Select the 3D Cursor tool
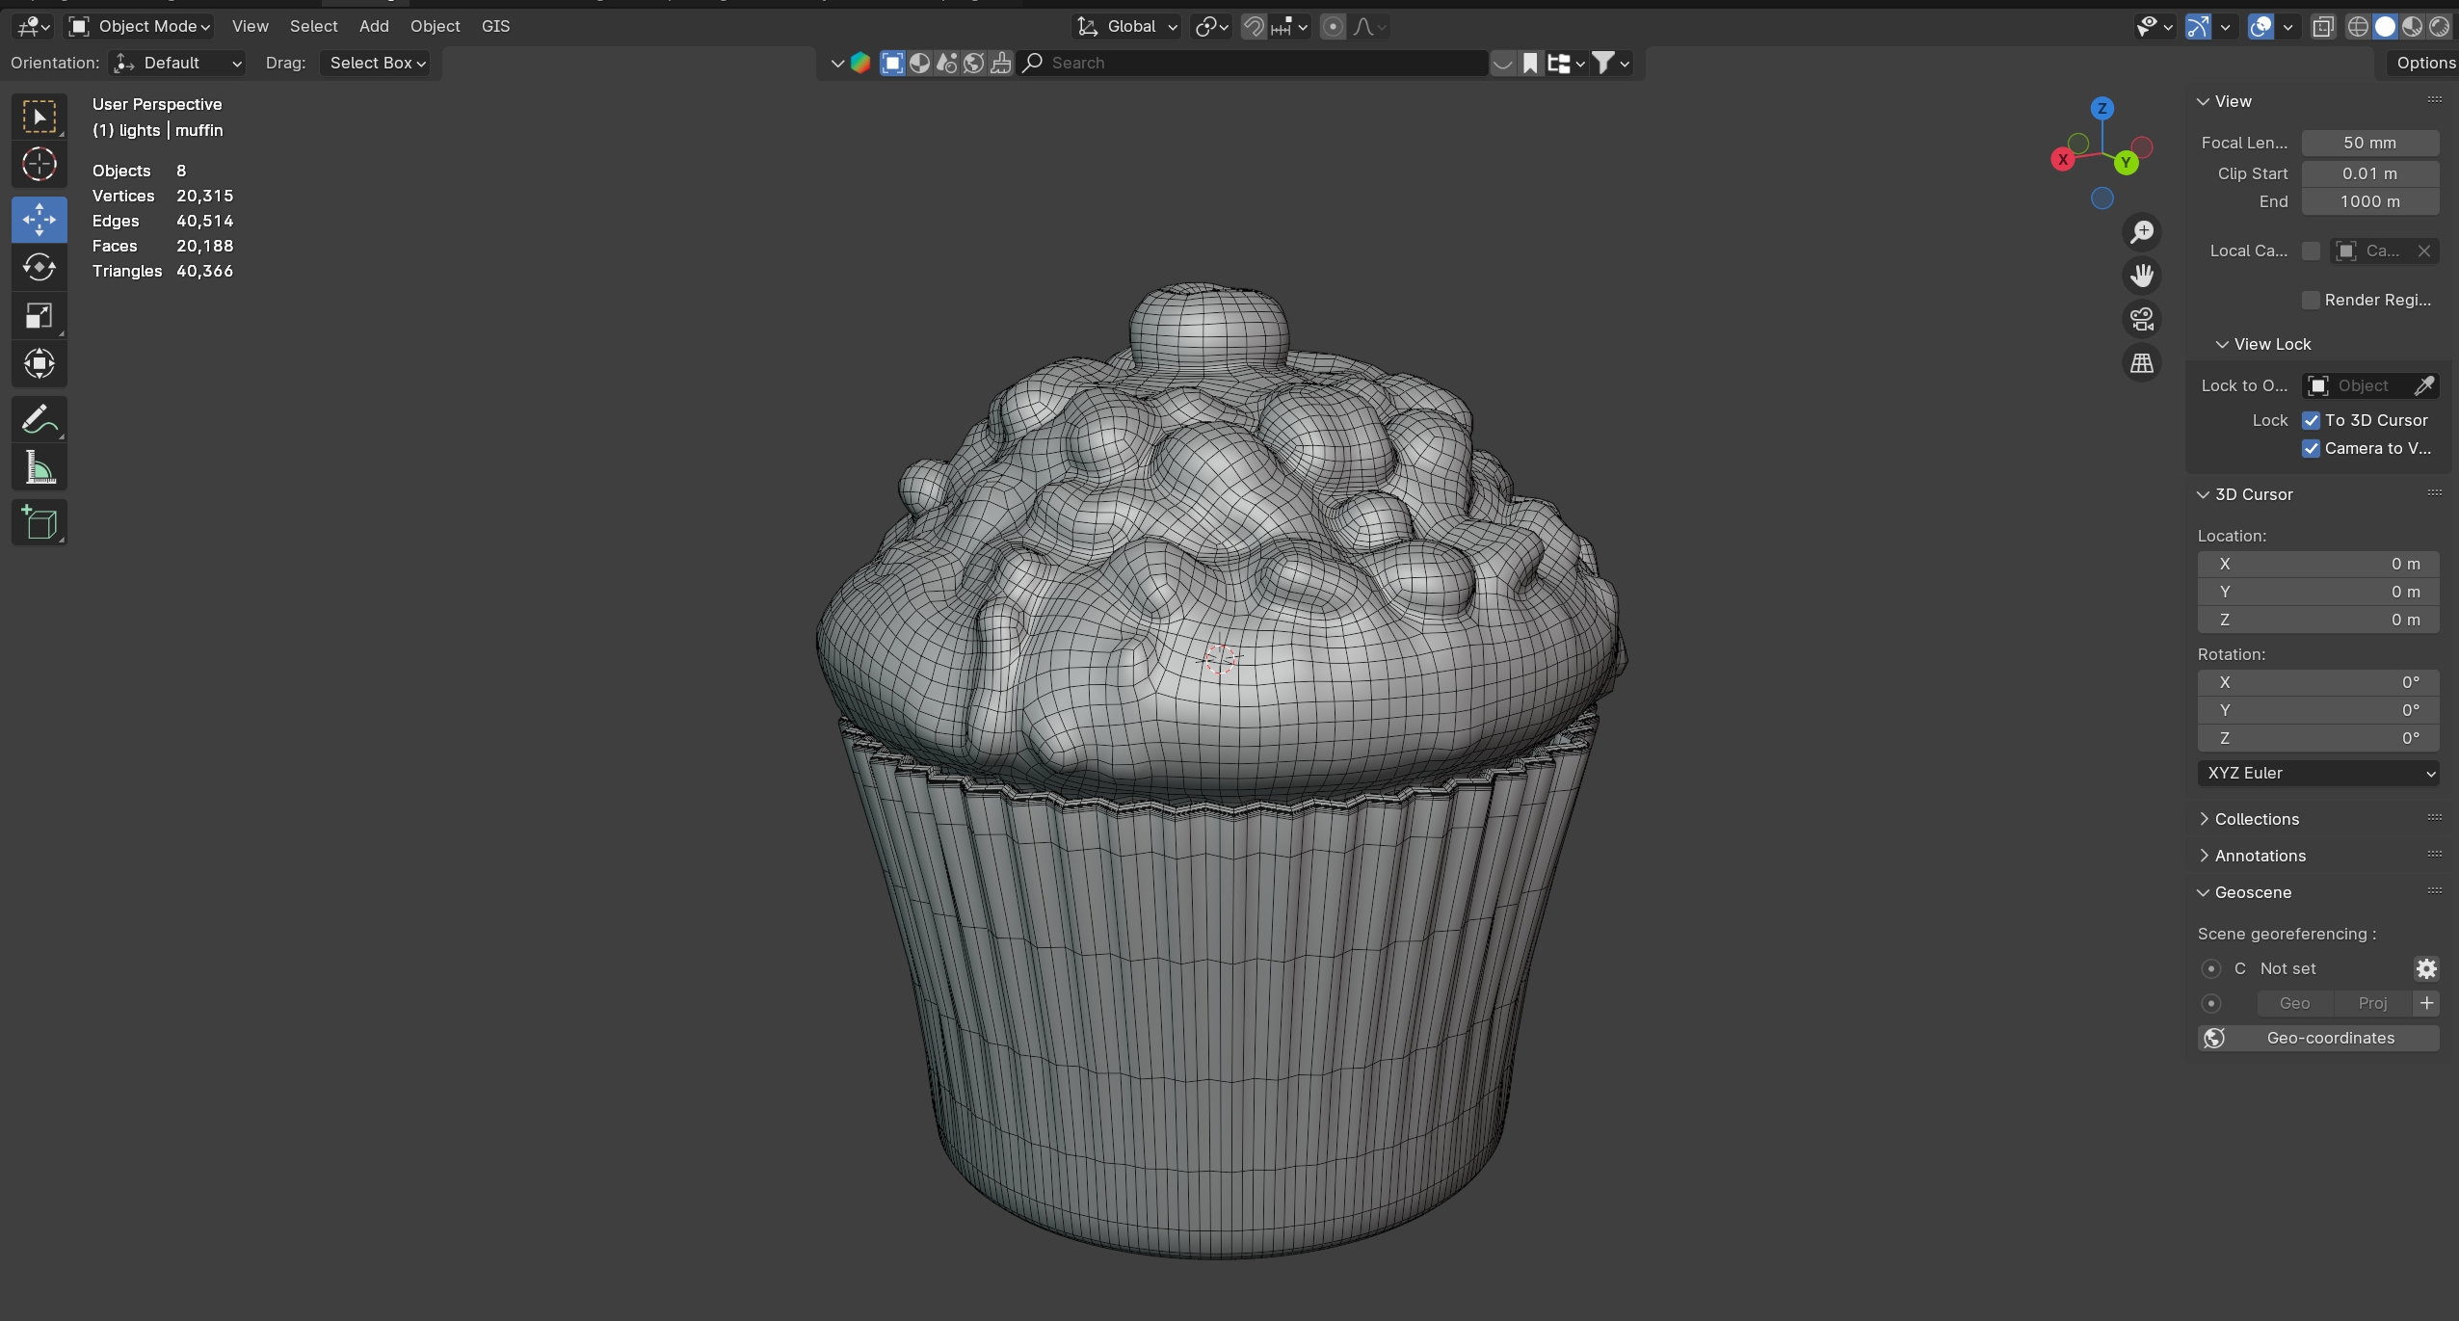The height and width of the screenshot is (1321, 2459). [39, 165]
